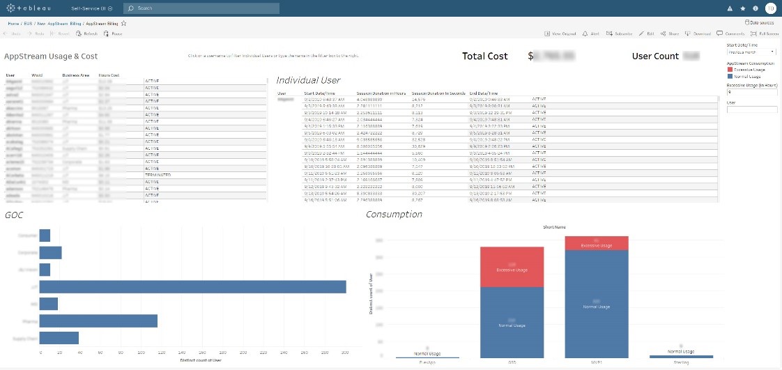782x370 pixels.
Task: Open the TD user avatar menu
Action: (x=770, y=8)
